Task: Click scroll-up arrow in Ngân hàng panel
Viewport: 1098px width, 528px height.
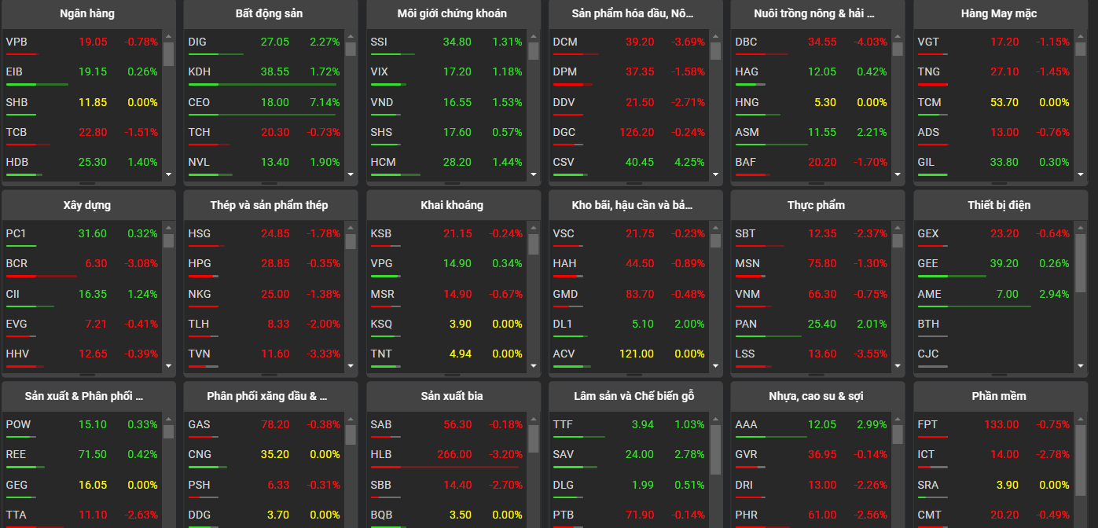Action: tap(168, 35)
